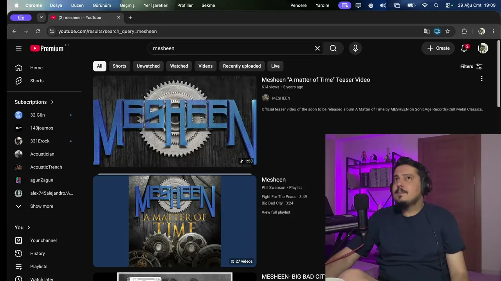
Task: Open the Chrome three-dot menu
Action: coord(494,31)
